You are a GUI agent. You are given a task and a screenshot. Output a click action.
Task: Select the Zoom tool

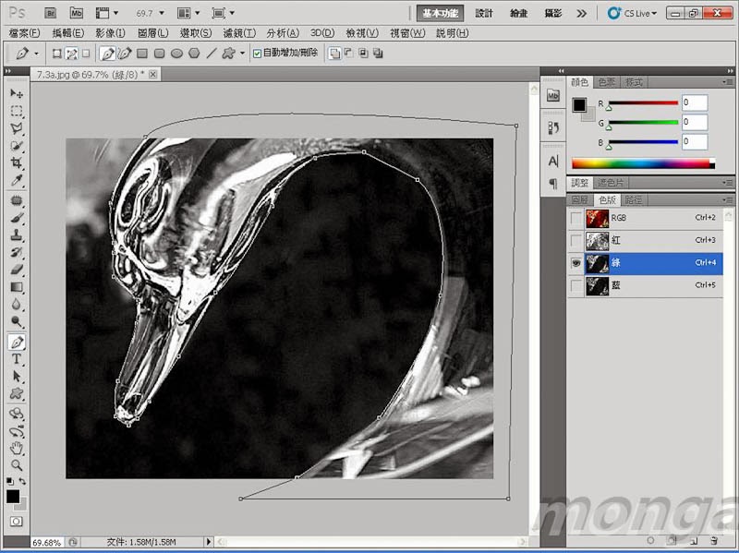[17, 465]
